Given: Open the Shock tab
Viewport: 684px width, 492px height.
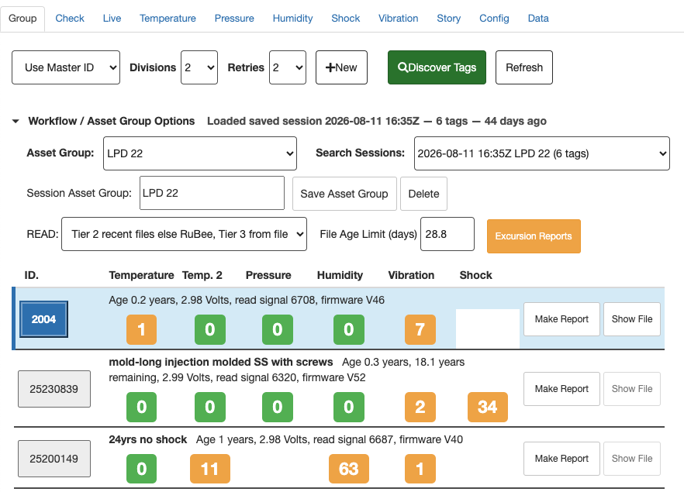Looking at the screenshot, I should coord(346,19).
